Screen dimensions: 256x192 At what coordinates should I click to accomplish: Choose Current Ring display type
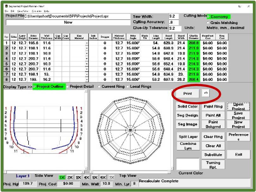[112, 87]
